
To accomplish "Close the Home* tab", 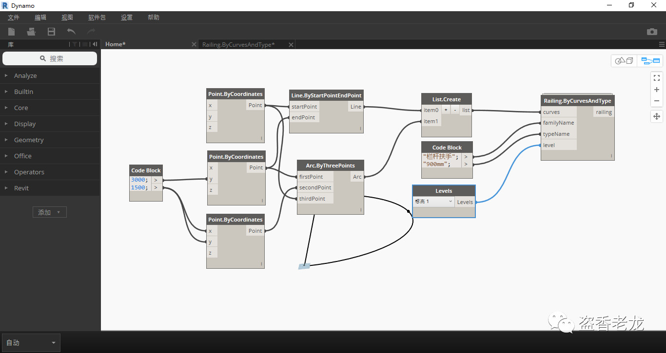I will point(194,44).
